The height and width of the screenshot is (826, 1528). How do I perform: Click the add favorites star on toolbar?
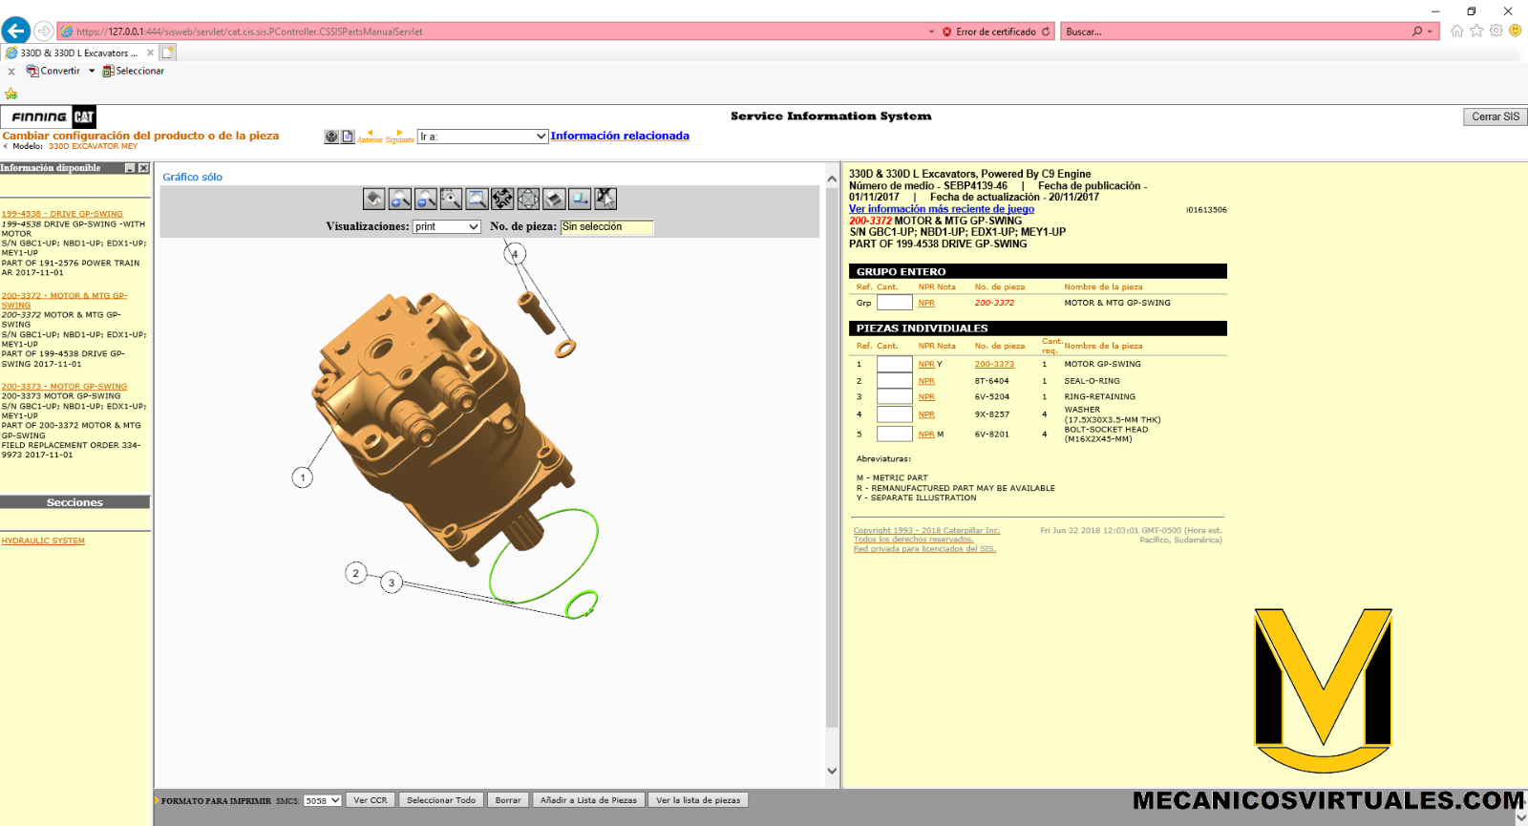tap(11, 94)
